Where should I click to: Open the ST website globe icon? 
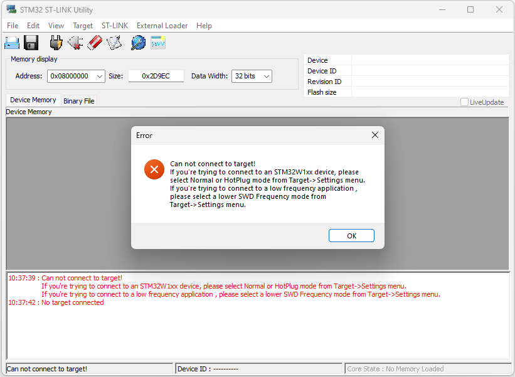(138, 43)
